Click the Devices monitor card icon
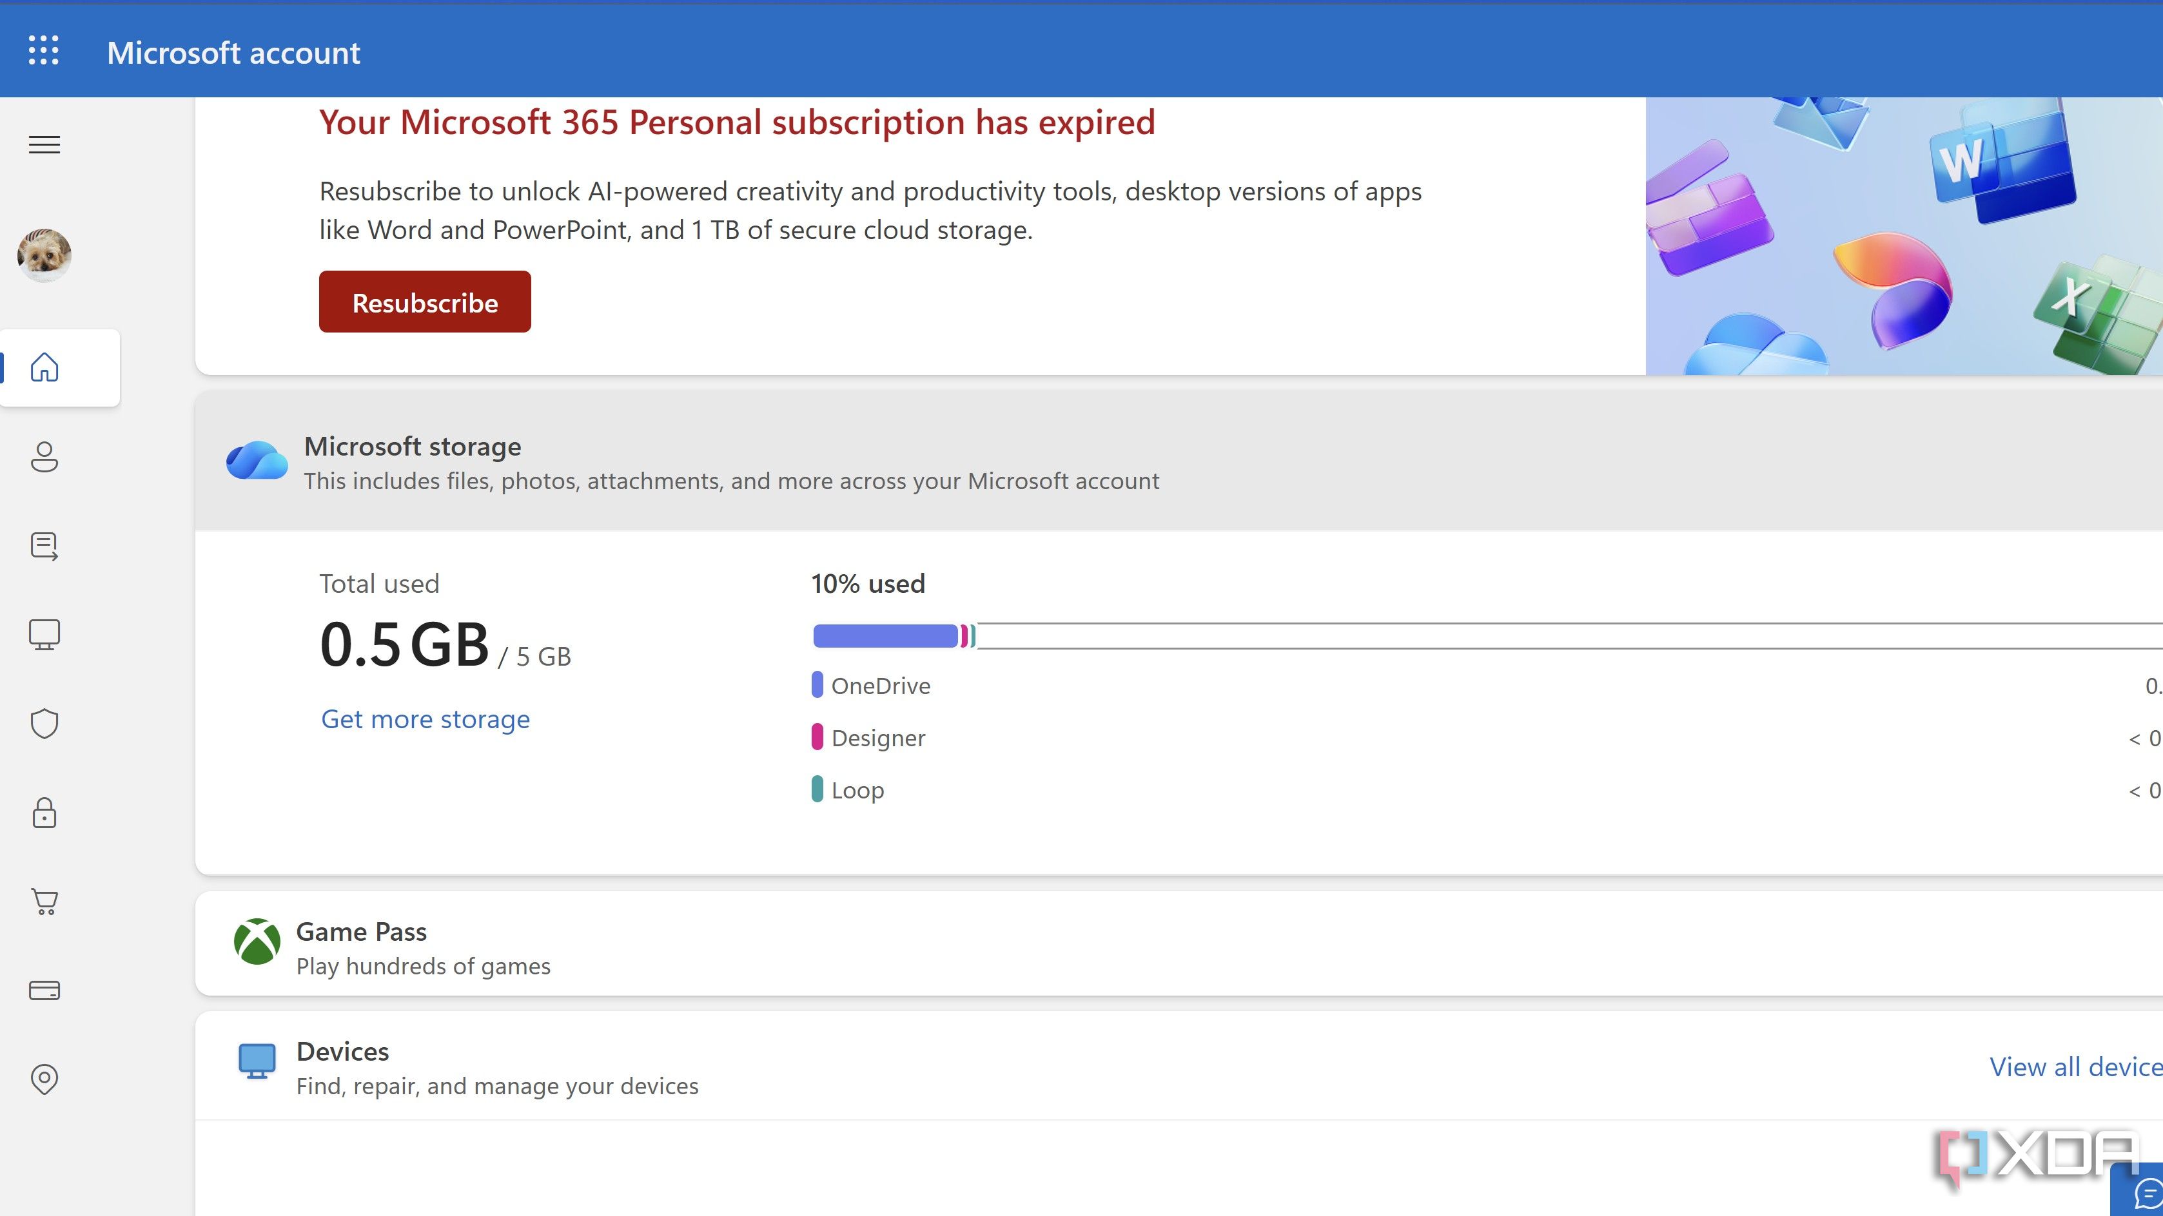Screen dimensions: 2163x1216 tap(257, 1061)
